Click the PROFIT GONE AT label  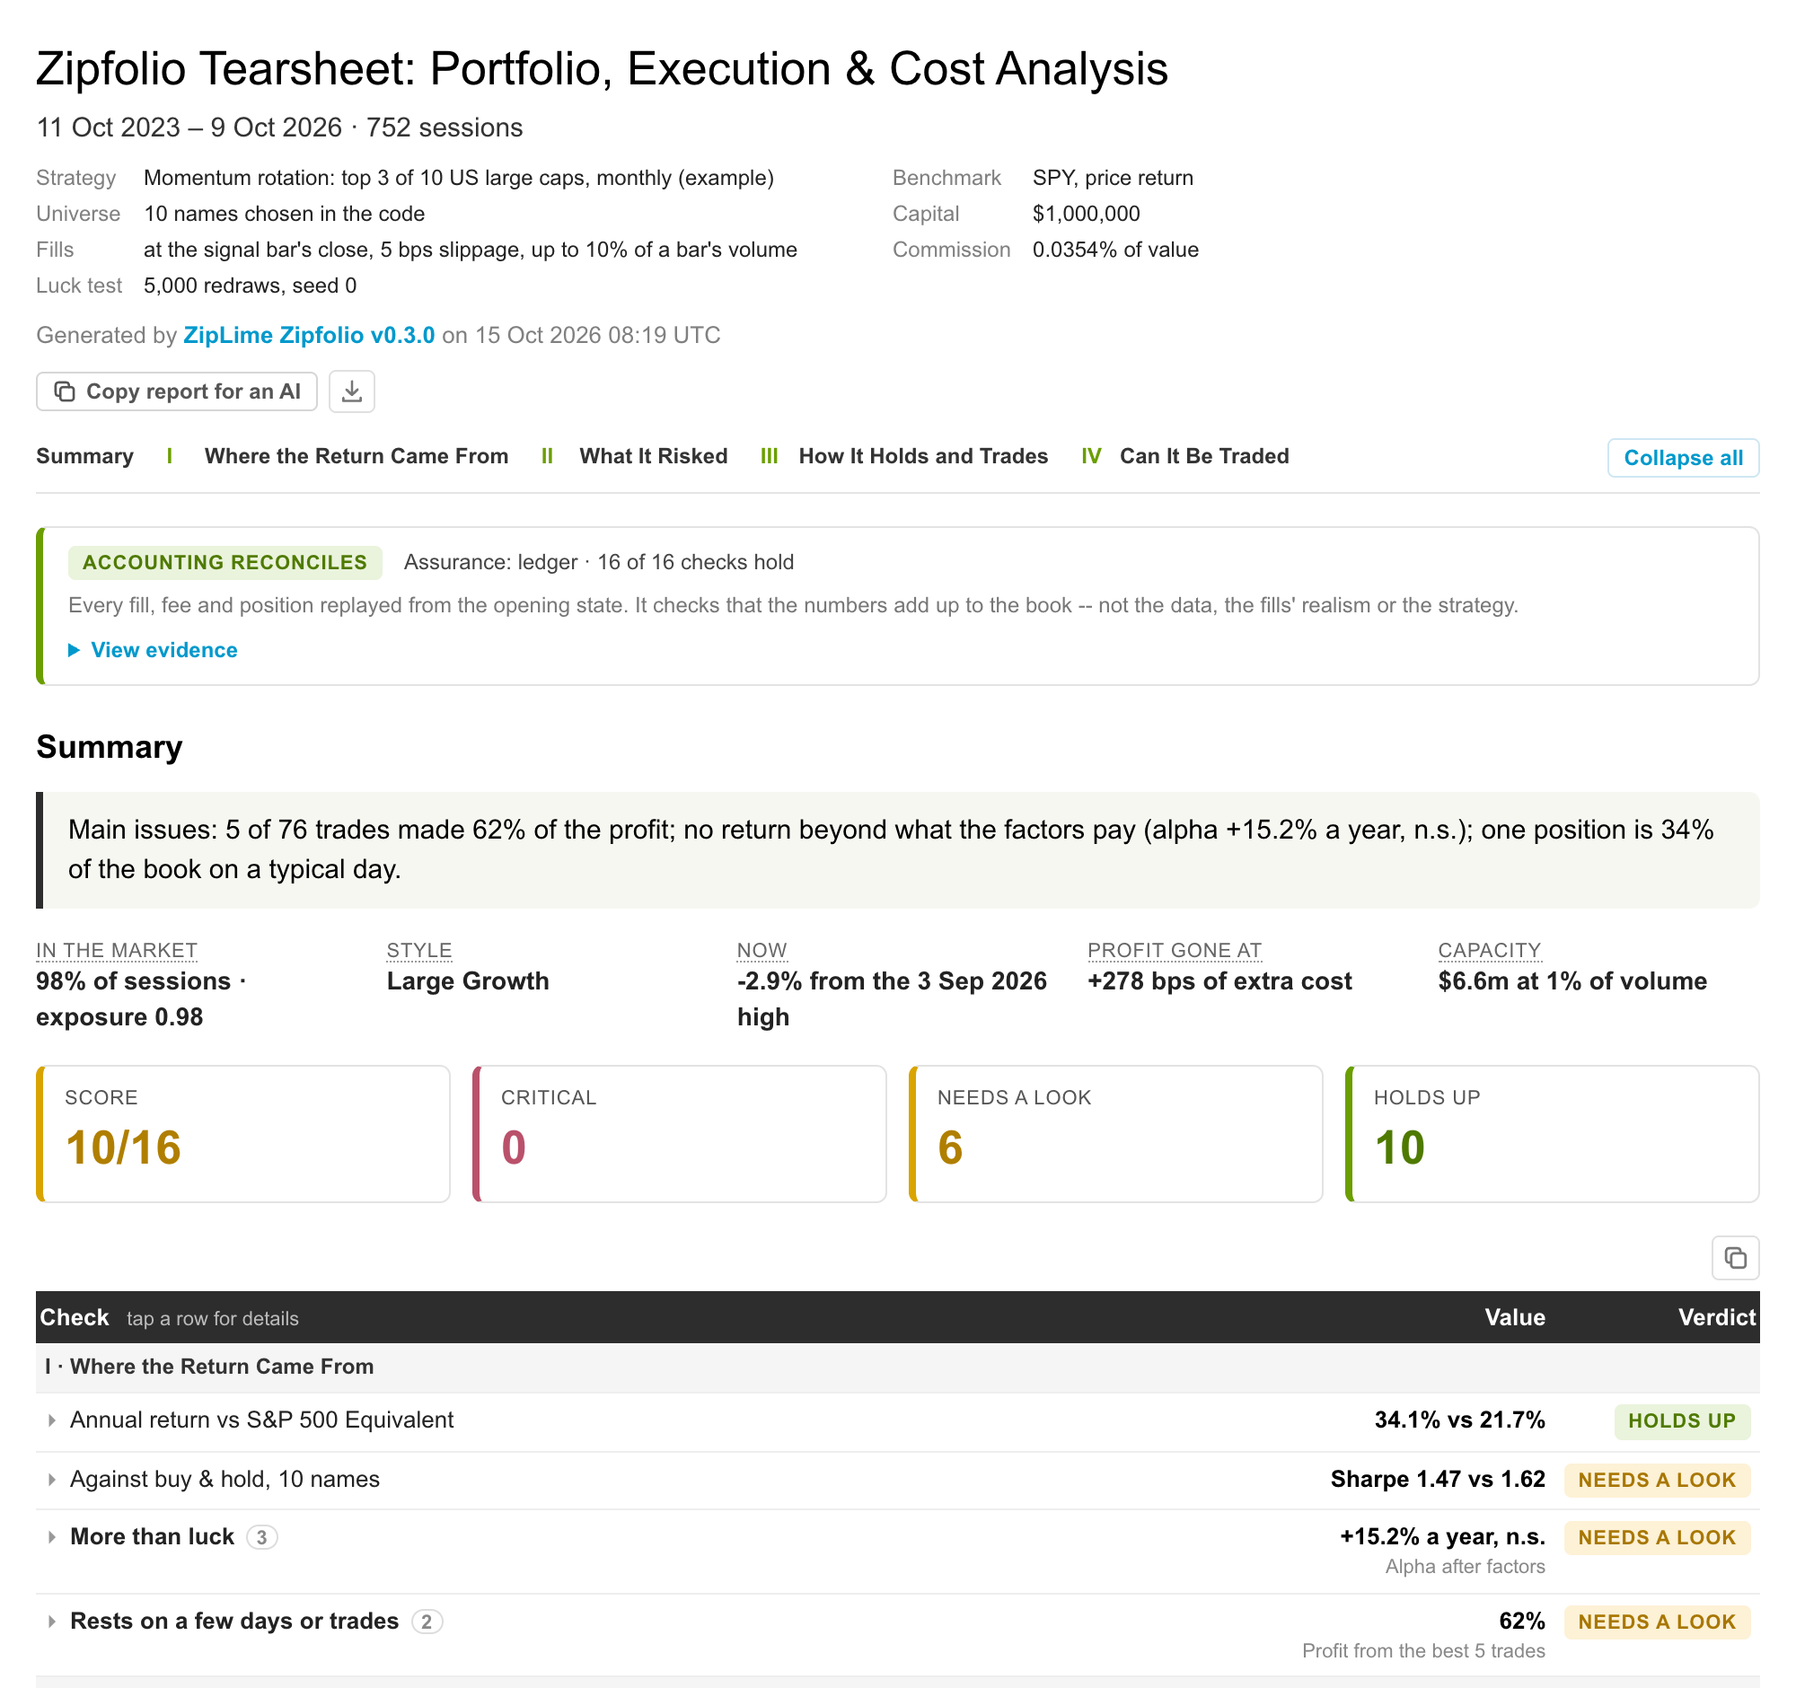(x=1175, y=950)
